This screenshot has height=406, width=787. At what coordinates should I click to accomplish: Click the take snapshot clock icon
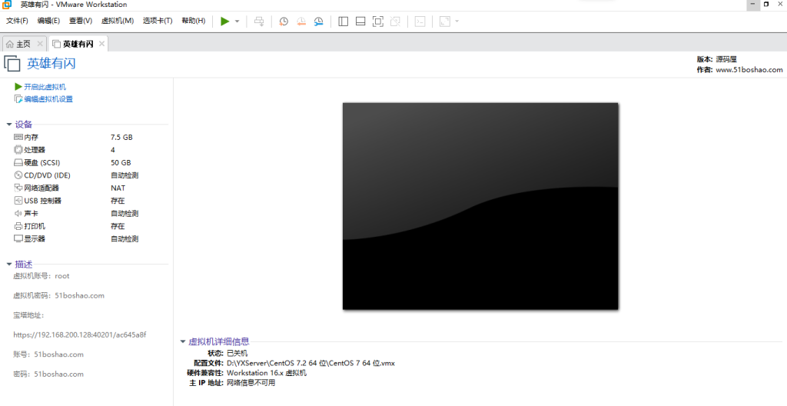coord(284,21)
